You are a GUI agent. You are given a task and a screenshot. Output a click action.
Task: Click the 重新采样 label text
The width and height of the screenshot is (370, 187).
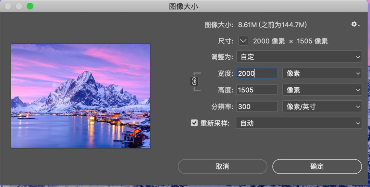215,123
